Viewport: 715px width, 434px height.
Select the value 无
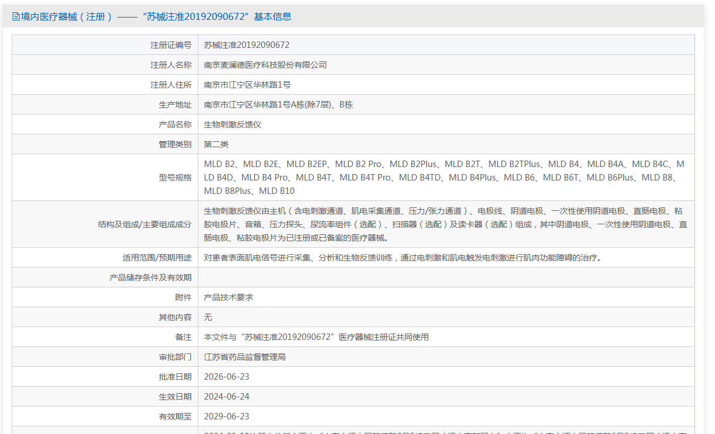(208, 317)
